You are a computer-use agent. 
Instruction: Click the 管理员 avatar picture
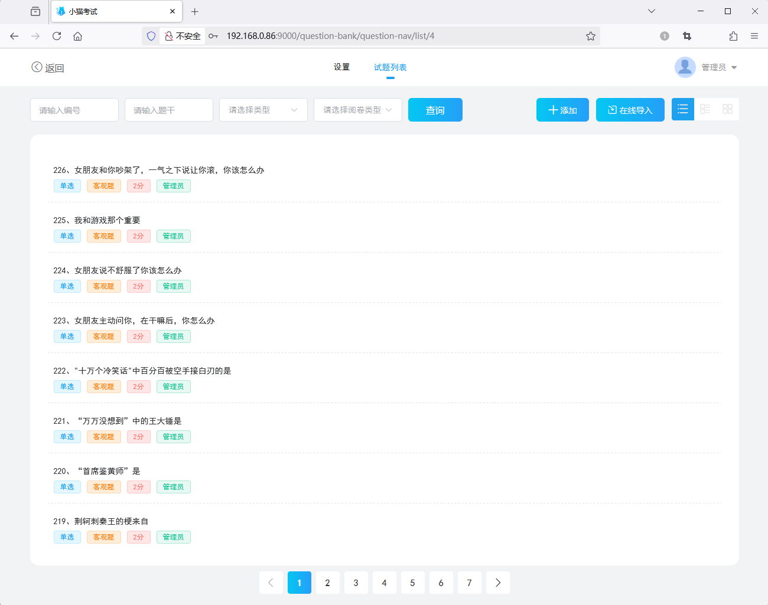point(685,67)
